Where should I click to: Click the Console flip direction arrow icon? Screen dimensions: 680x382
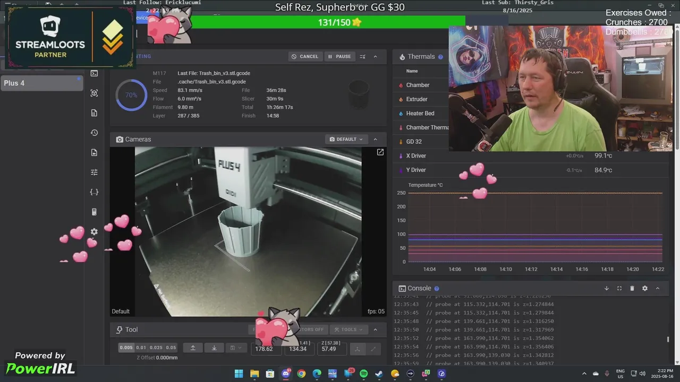point(607,288)
